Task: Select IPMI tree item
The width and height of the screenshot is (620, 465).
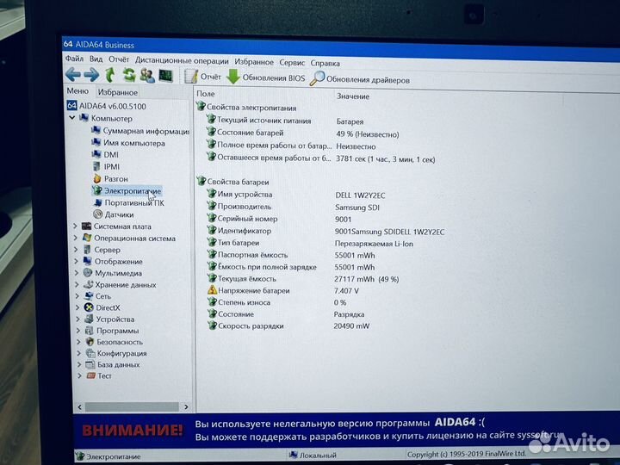Action: (106, 166)
